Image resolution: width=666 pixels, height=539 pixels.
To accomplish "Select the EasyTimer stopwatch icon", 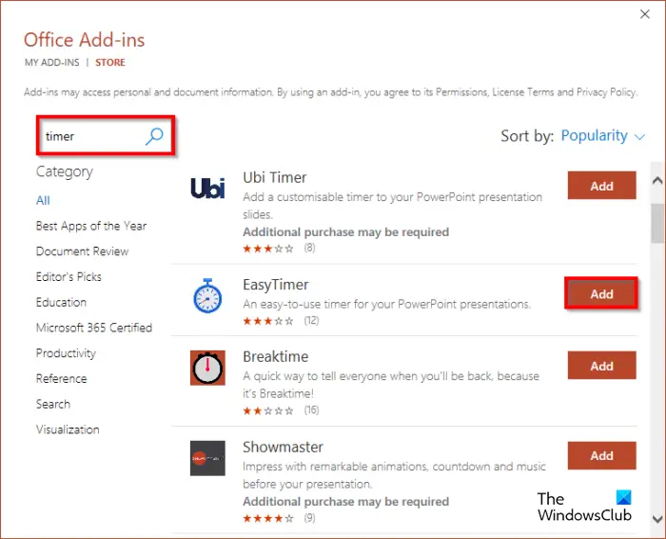I will point(207,296).
